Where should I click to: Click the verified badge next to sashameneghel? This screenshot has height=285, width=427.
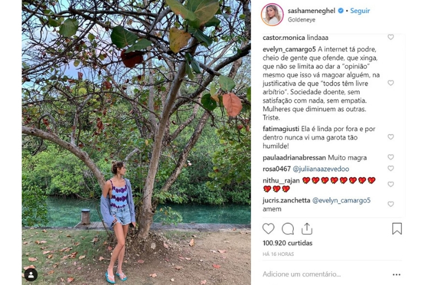340,11
